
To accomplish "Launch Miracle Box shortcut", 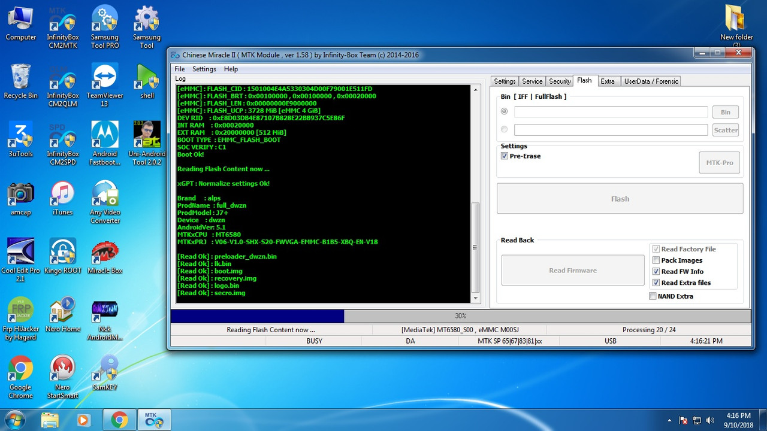I will pos(105,256).
